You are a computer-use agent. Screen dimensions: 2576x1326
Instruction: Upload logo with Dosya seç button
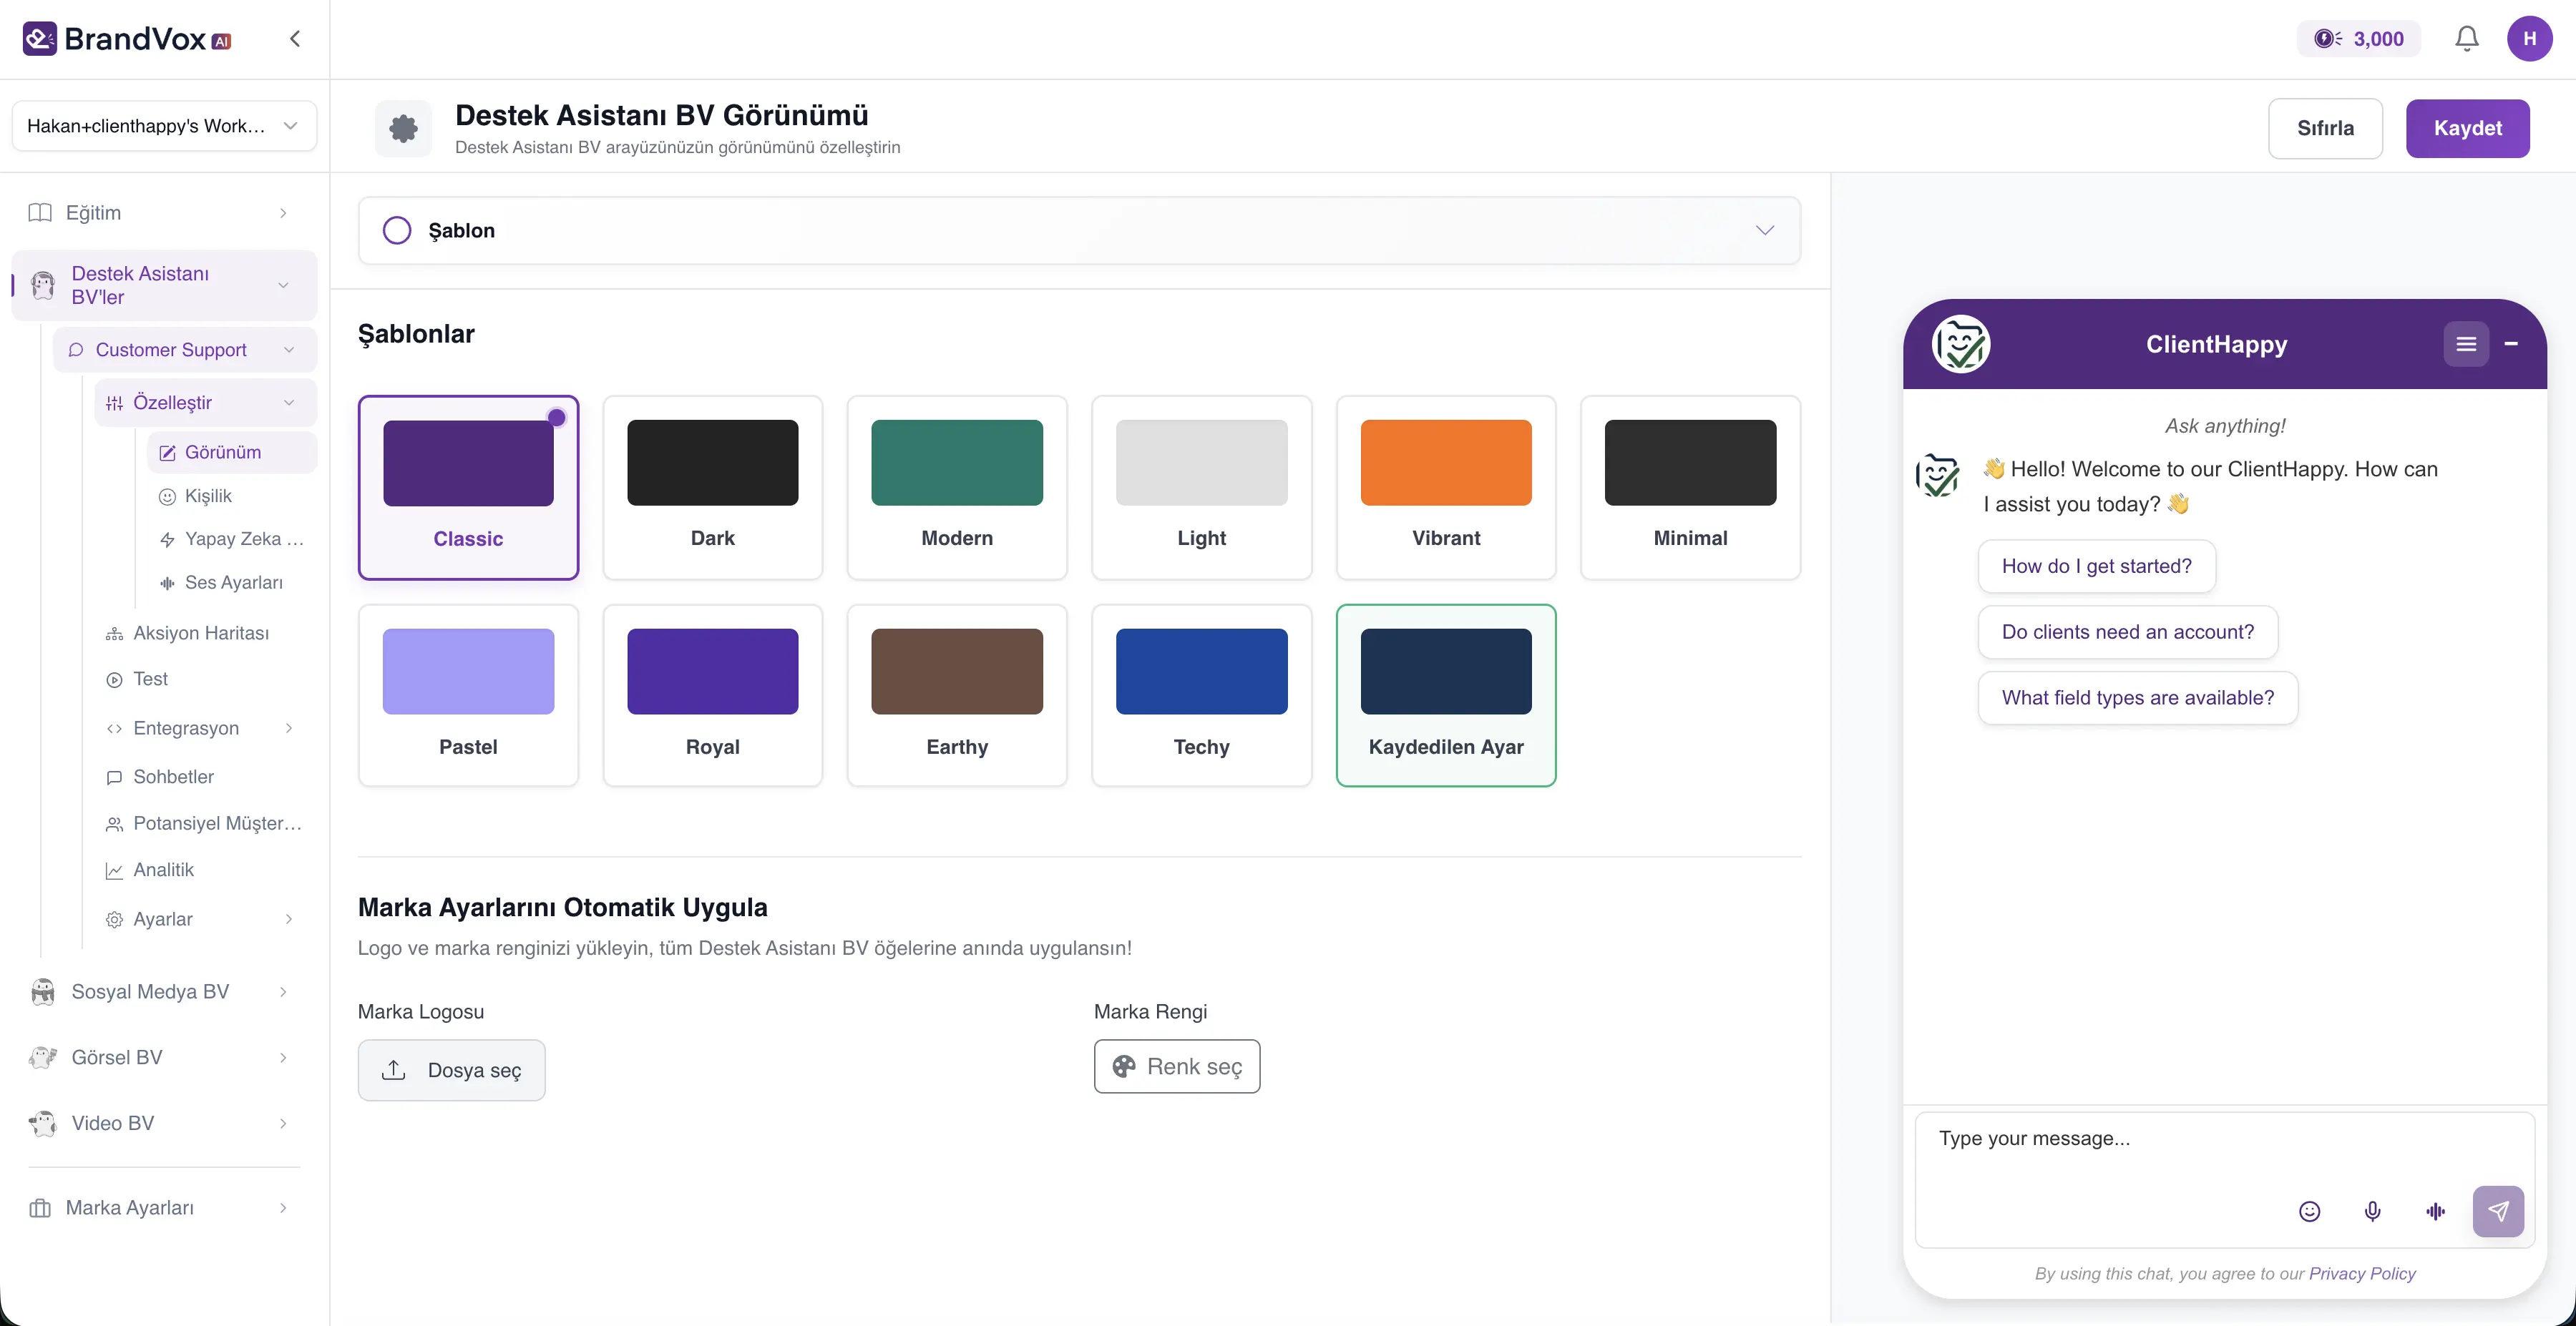click(x=451, y=1070)
